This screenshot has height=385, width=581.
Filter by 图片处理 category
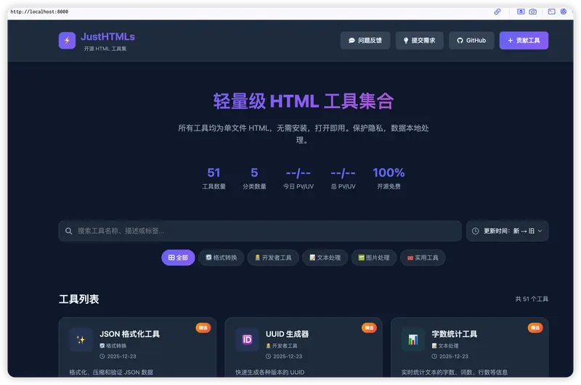373,257
